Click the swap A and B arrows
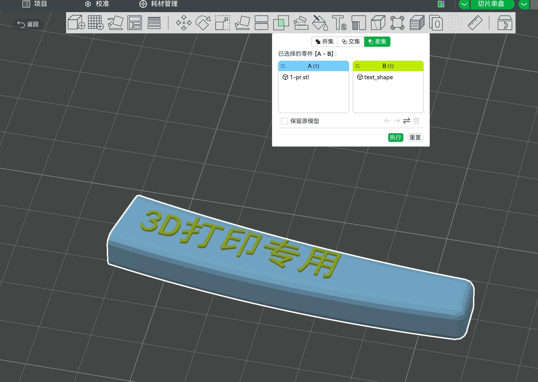This screenshot has height=382, width=538. point(407,121)
